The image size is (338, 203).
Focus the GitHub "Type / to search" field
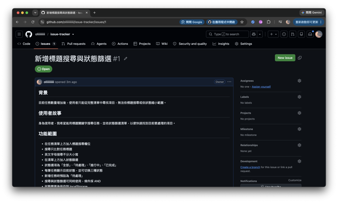coord(227,34)
